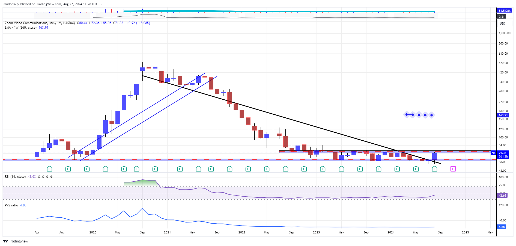Click the +10.92 (+18.08%) change value

[x=138, y=23]
